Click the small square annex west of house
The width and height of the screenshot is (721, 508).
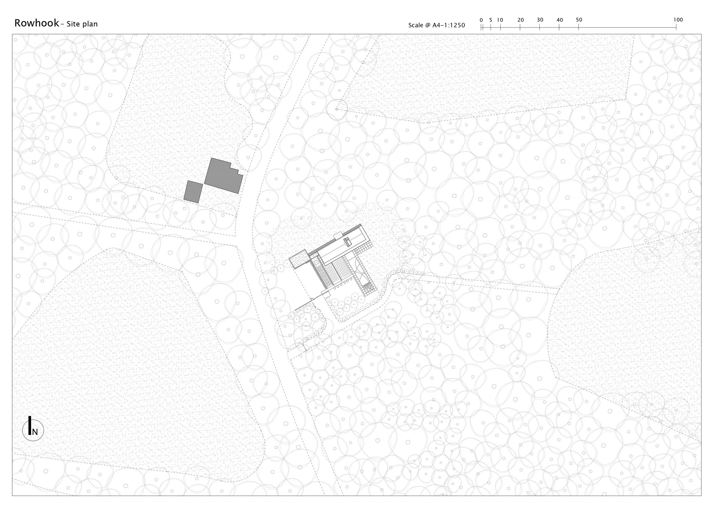point(299,259)
